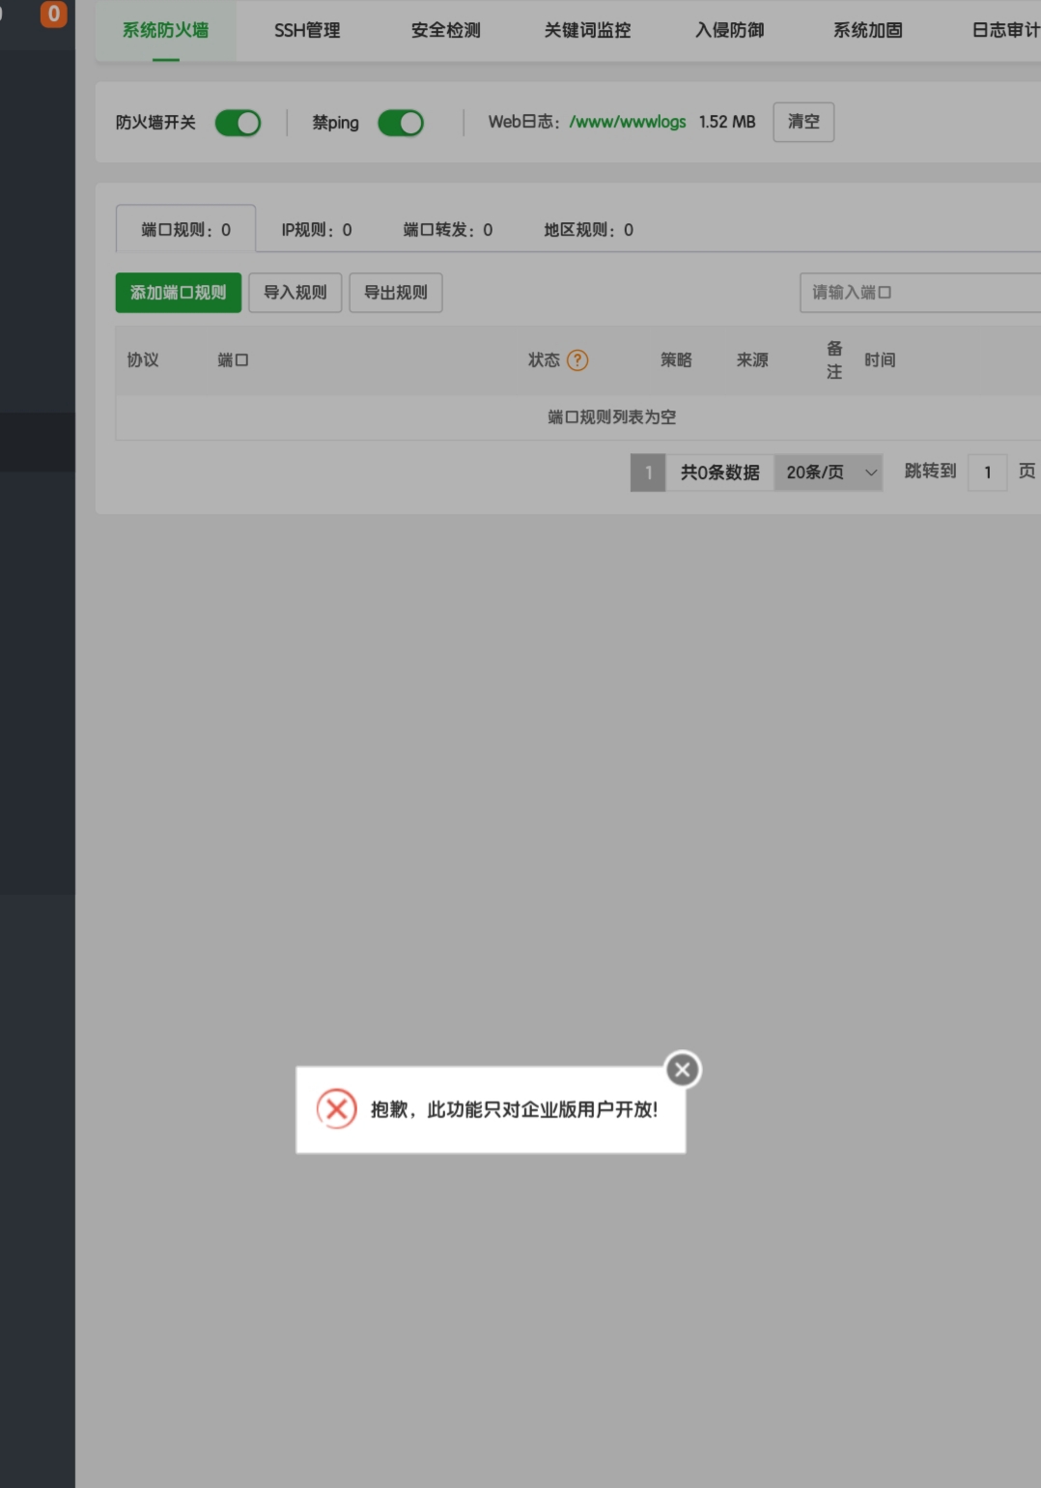Open the /www/wwwlogs log path link

pyautogui.click(x=627, y=123)
